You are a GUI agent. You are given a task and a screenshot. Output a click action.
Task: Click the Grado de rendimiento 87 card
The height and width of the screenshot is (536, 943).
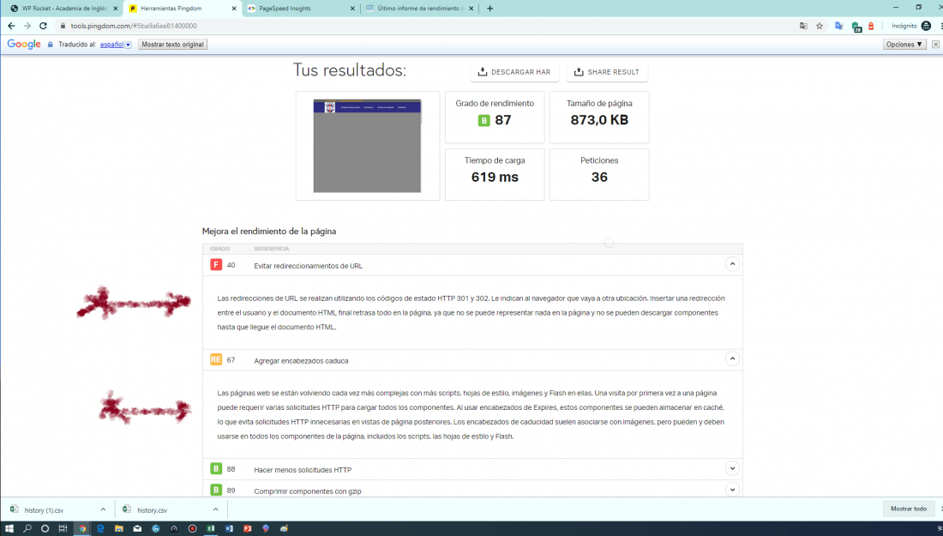[495, 117]
